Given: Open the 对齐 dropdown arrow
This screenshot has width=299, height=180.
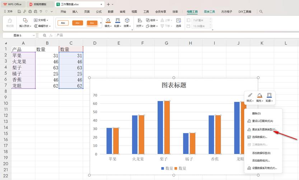Looking at the screenshot, I should point(143,26).
